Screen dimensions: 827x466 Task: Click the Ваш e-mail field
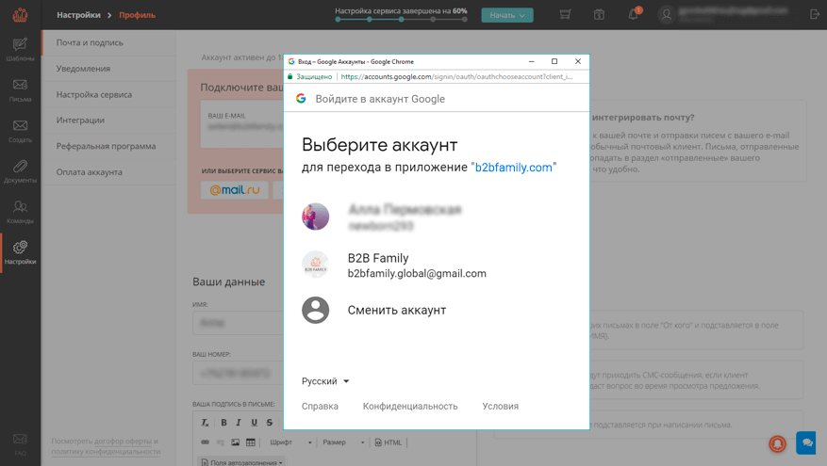[242, 122]
